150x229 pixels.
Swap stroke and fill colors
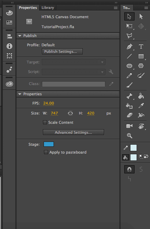click(146, 156)
